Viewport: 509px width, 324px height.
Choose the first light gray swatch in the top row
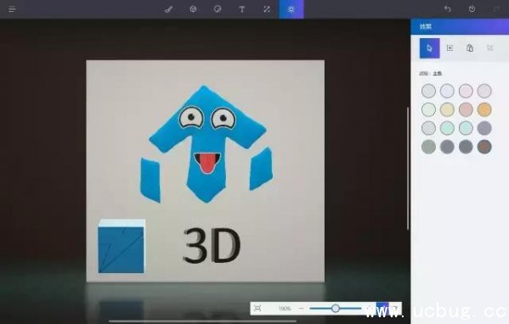(428, 91)
